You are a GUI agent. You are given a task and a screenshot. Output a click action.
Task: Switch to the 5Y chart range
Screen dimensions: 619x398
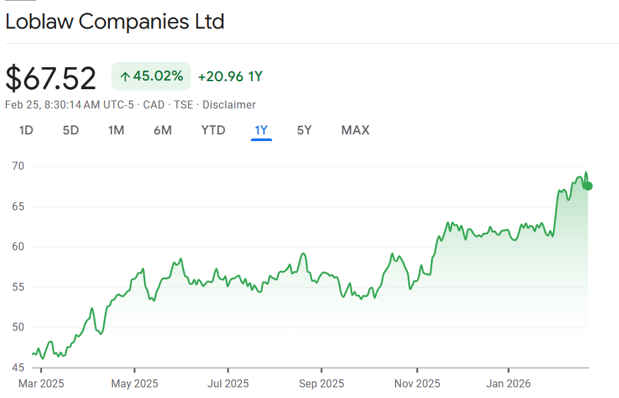(x=304, y=130)
